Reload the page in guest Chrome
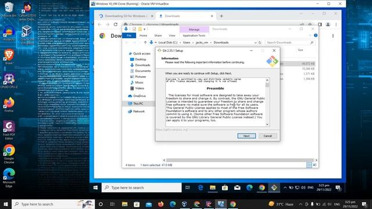Image resolution: width=372 pixels, height=209 pixels. click(116, 24)
